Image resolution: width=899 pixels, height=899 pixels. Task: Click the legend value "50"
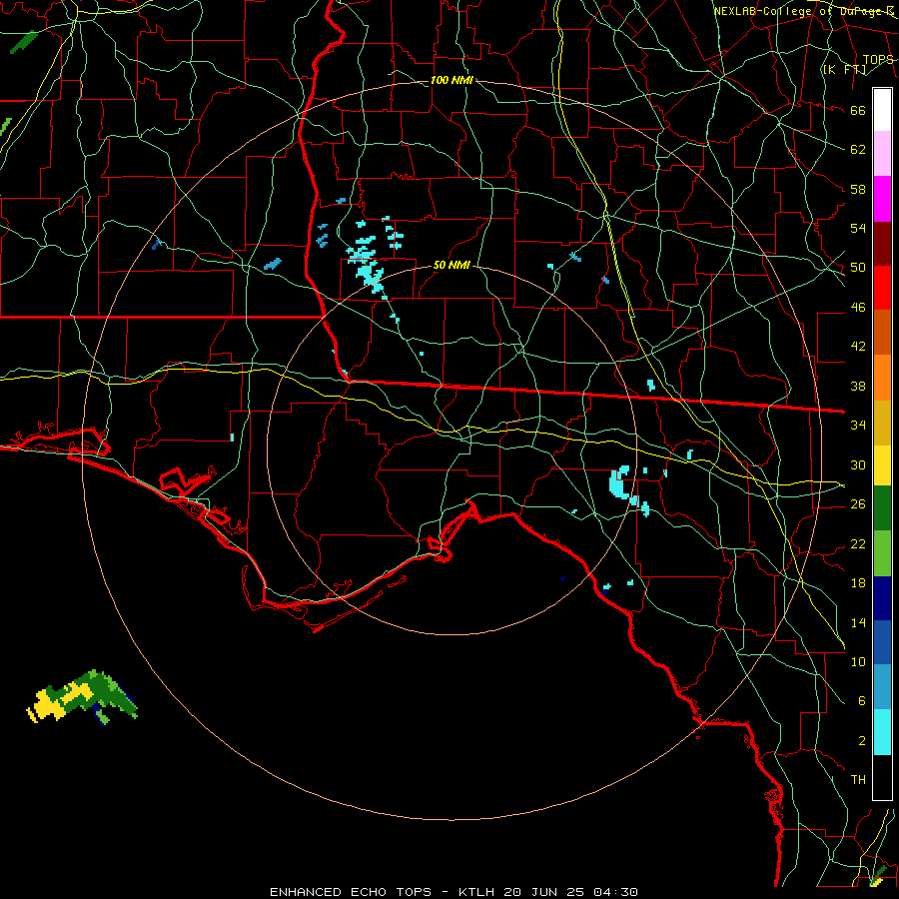point(858,267)
